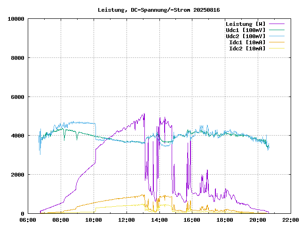
Task: Click the 06:00 x-axis time label
Action: pyautogui.click(x=28, y=220)
